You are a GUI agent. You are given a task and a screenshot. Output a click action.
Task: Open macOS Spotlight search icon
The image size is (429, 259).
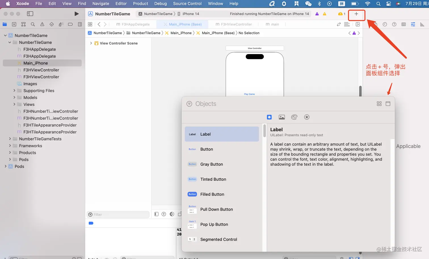point(378,4)
